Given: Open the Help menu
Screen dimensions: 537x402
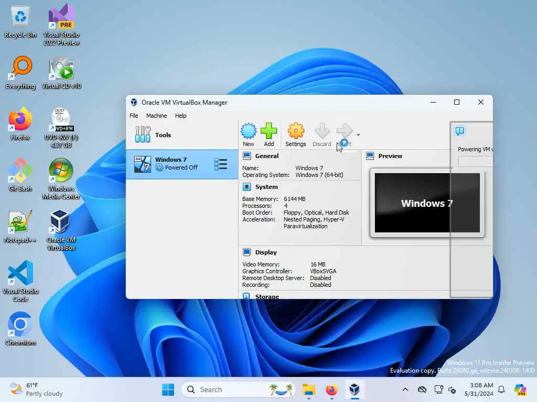Looking at the screenshot, I should point(180,116).
